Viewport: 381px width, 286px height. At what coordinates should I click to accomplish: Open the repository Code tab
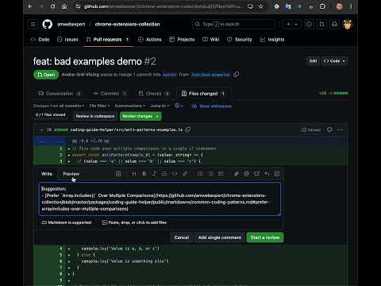coord(40,40)
